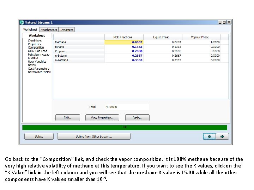Open the Normalized Yields page
The image size is (254, 190).
click(39, 72)
